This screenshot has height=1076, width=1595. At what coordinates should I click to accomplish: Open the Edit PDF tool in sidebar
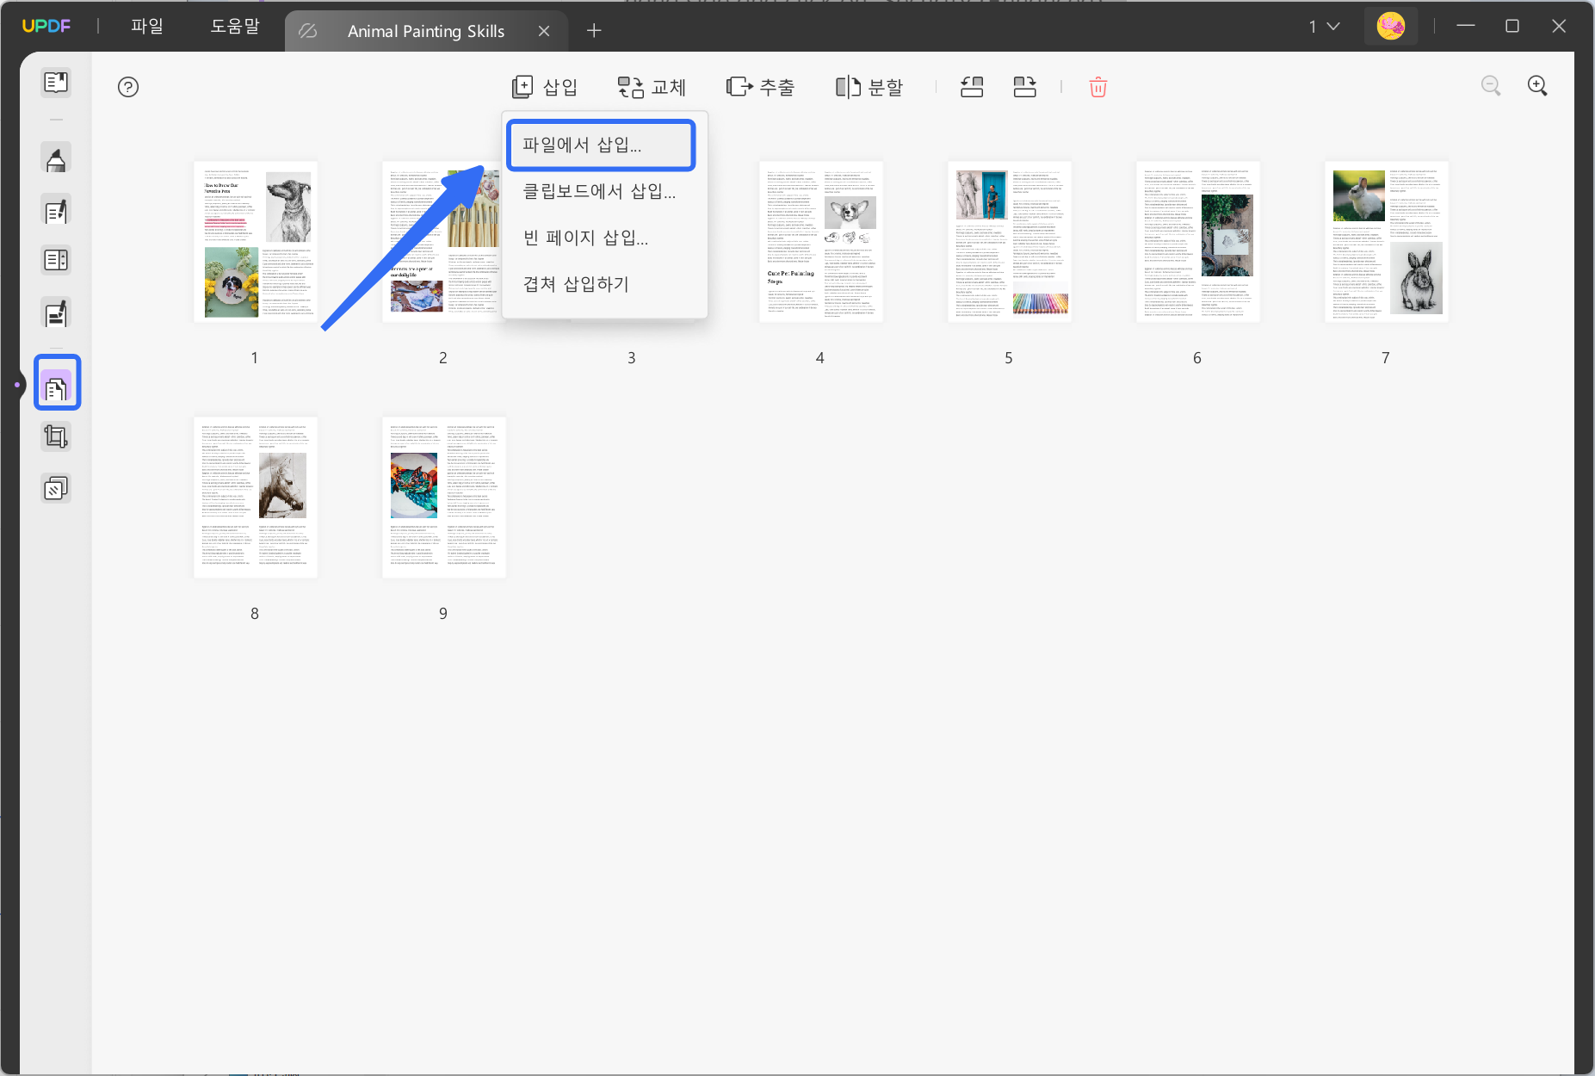click(x=56, y=210)
